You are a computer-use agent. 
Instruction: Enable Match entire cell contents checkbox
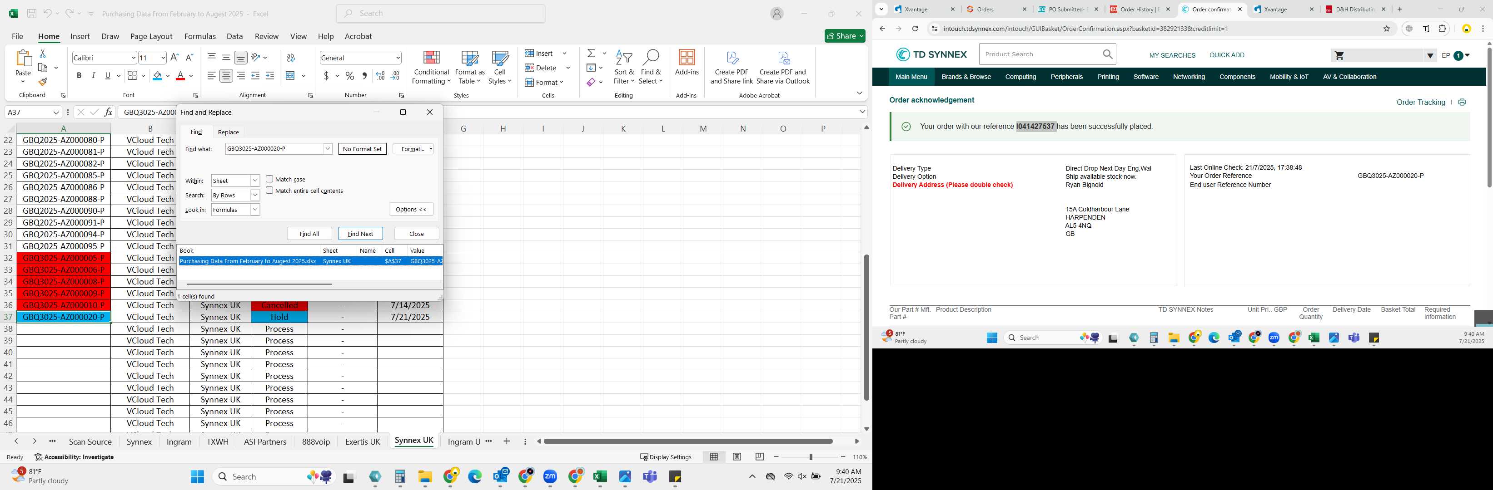click(269, 191)
